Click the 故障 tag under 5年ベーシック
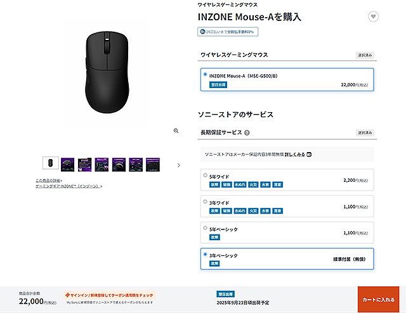 tap(214, 238)
